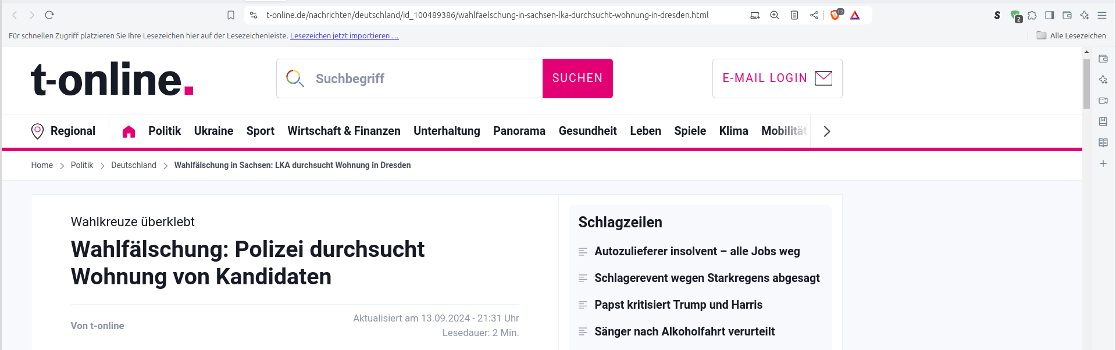Bookmark this page with the bookmark icon

[x=231, y=15]
